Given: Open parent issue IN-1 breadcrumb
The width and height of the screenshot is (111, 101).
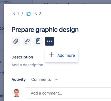Looking at the screenshot, I should pyautogui.click(x=15, y=14).
